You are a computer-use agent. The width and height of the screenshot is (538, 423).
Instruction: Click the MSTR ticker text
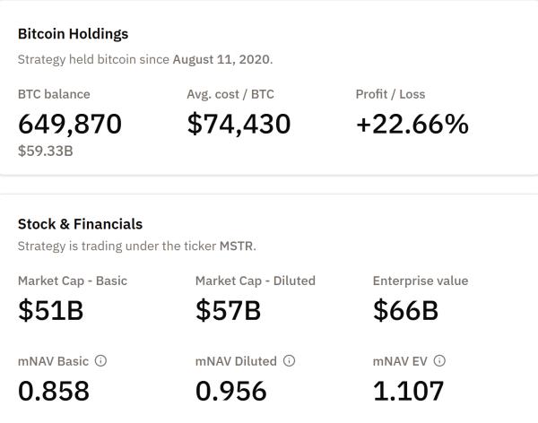tap(237, 246)
